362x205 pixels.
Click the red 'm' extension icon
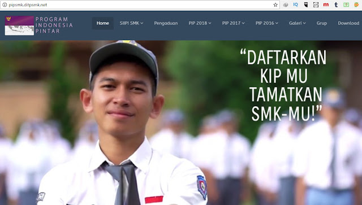pos(326,5)
